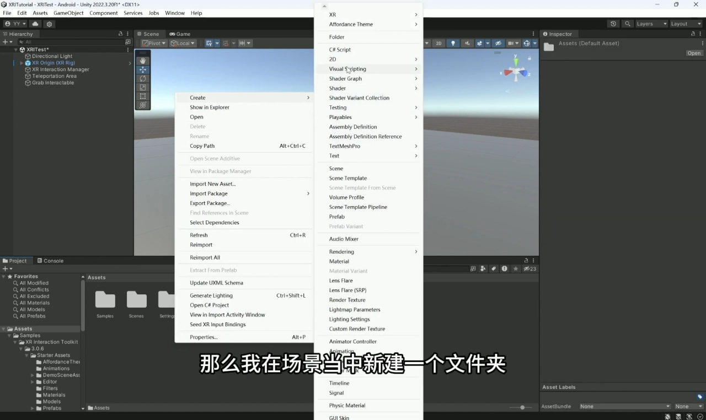This screenshot has height=420, width=706.
Task: Lock the Inspector panel
Action: coord(693,34)
